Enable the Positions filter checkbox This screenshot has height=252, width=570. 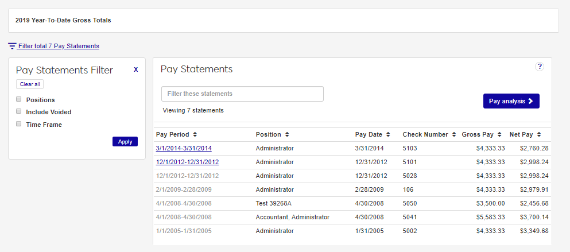[19, 99]
